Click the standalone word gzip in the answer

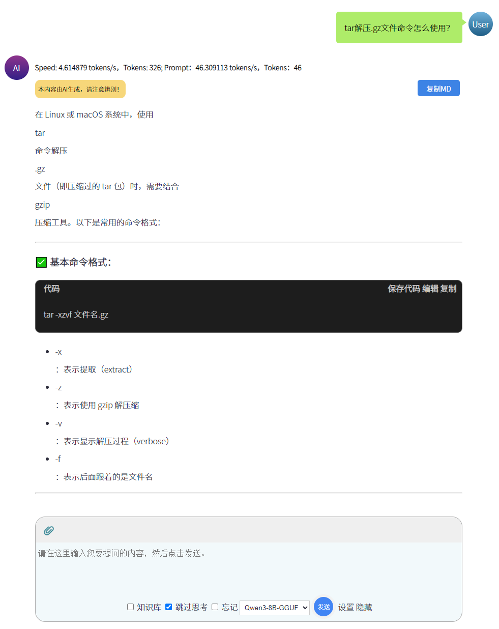click(42, 205)
